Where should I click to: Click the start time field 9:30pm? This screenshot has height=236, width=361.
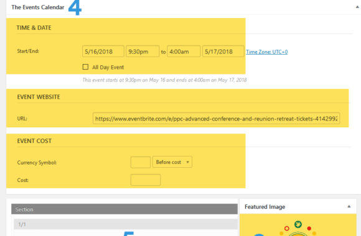point(143,52)
